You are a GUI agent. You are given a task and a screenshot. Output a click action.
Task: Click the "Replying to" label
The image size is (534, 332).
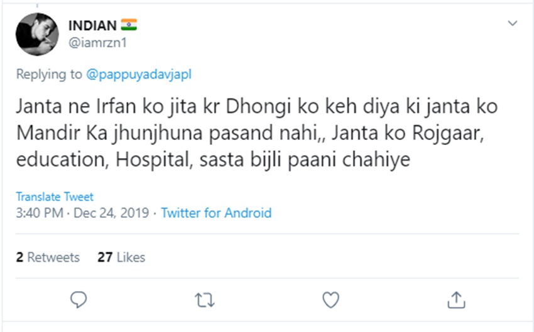click(48, 75)
